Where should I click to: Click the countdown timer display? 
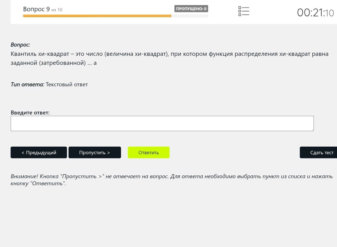pyautogui.click(x=315, y=13)
